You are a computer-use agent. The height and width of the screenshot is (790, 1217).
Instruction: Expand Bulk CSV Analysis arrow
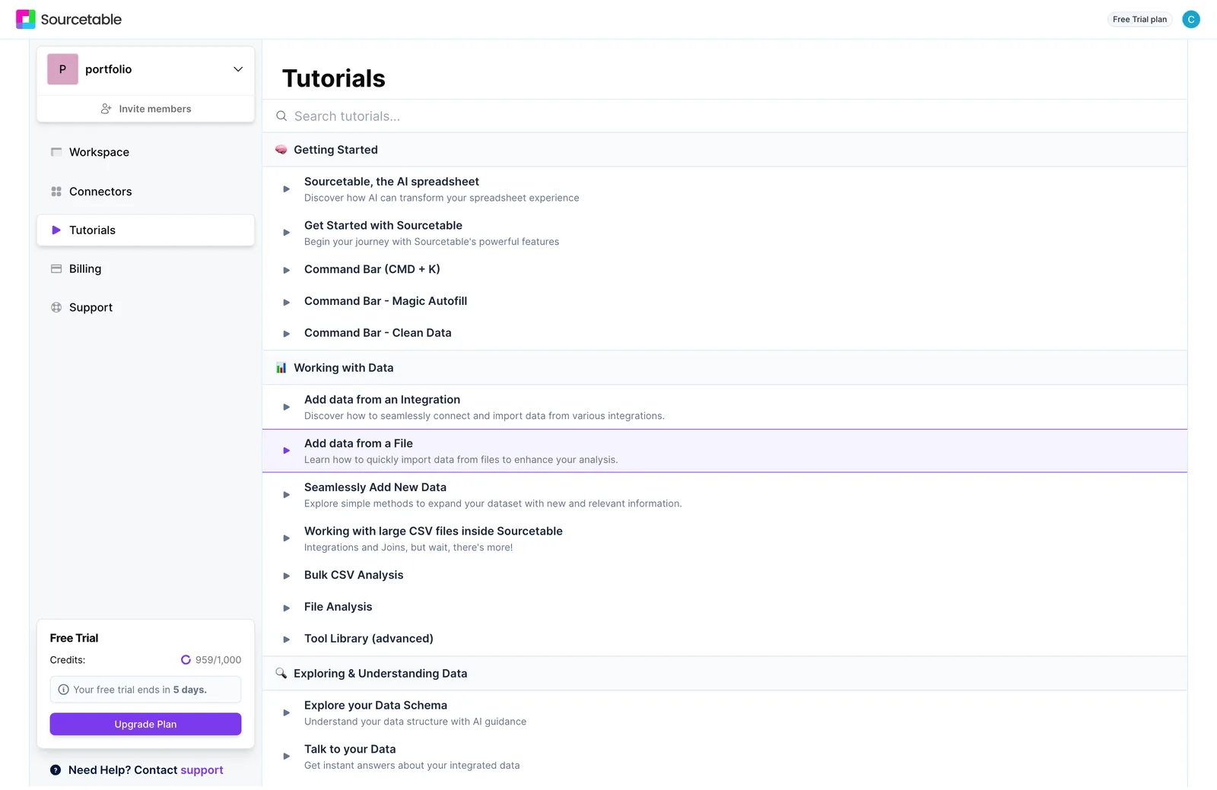287,576
